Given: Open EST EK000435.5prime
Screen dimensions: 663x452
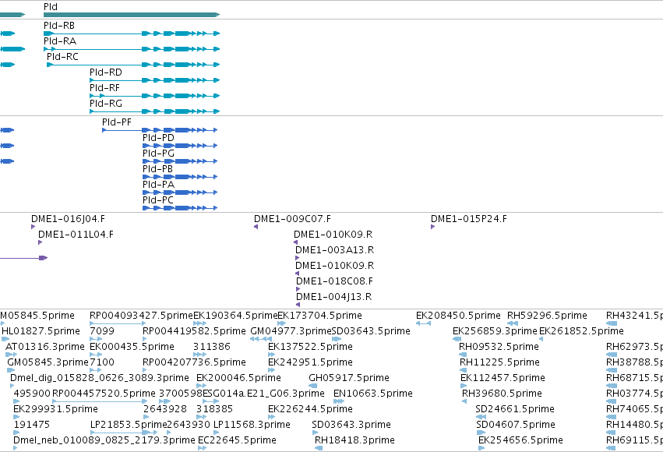Looking at the screenshot, I should click(132, 348).
